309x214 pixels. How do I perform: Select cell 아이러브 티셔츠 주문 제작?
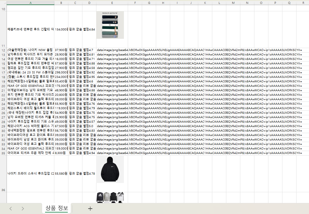coord(30,153)
